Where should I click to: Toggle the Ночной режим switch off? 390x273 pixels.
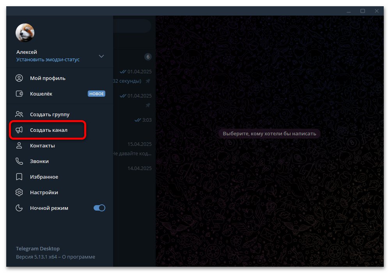click(99, 208)
